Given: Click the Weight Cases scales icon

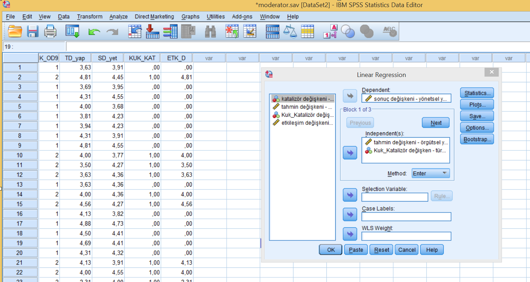Looking at the screenshot, I should (290, 31).
